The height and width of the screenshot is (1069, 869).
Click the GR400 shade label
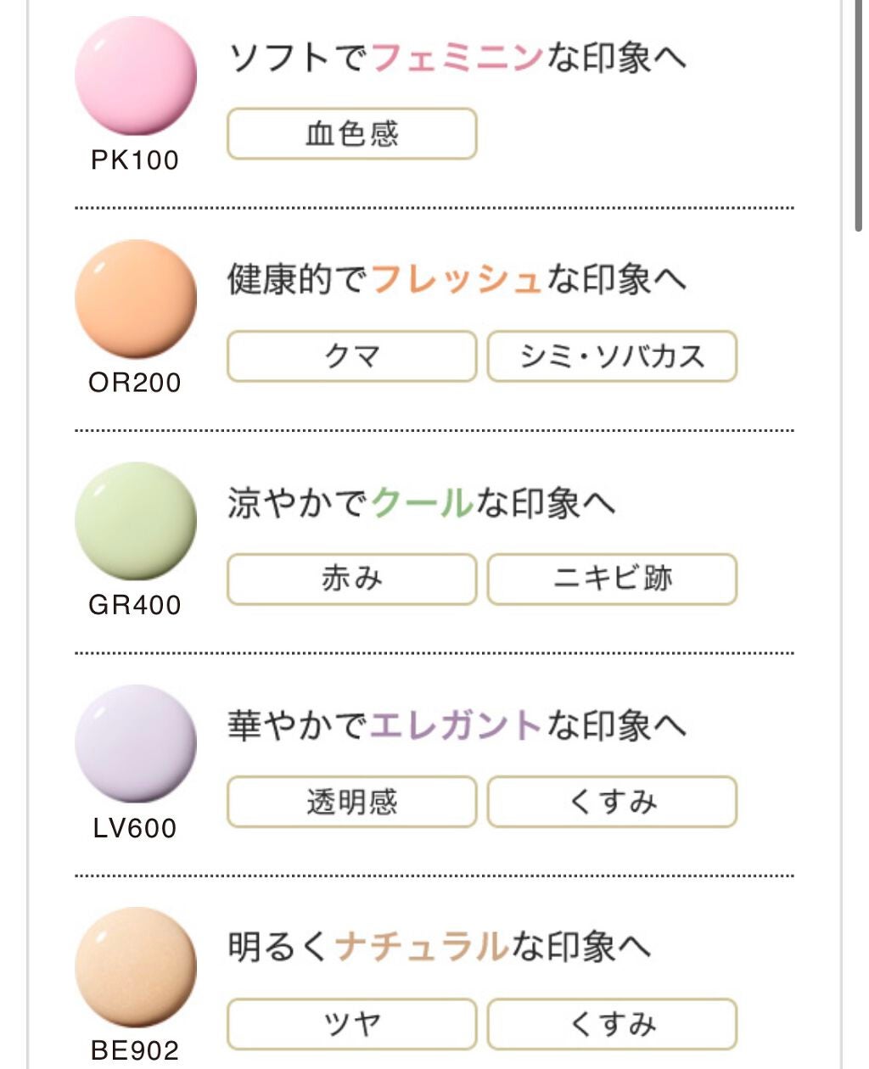[x=135, y=605]
